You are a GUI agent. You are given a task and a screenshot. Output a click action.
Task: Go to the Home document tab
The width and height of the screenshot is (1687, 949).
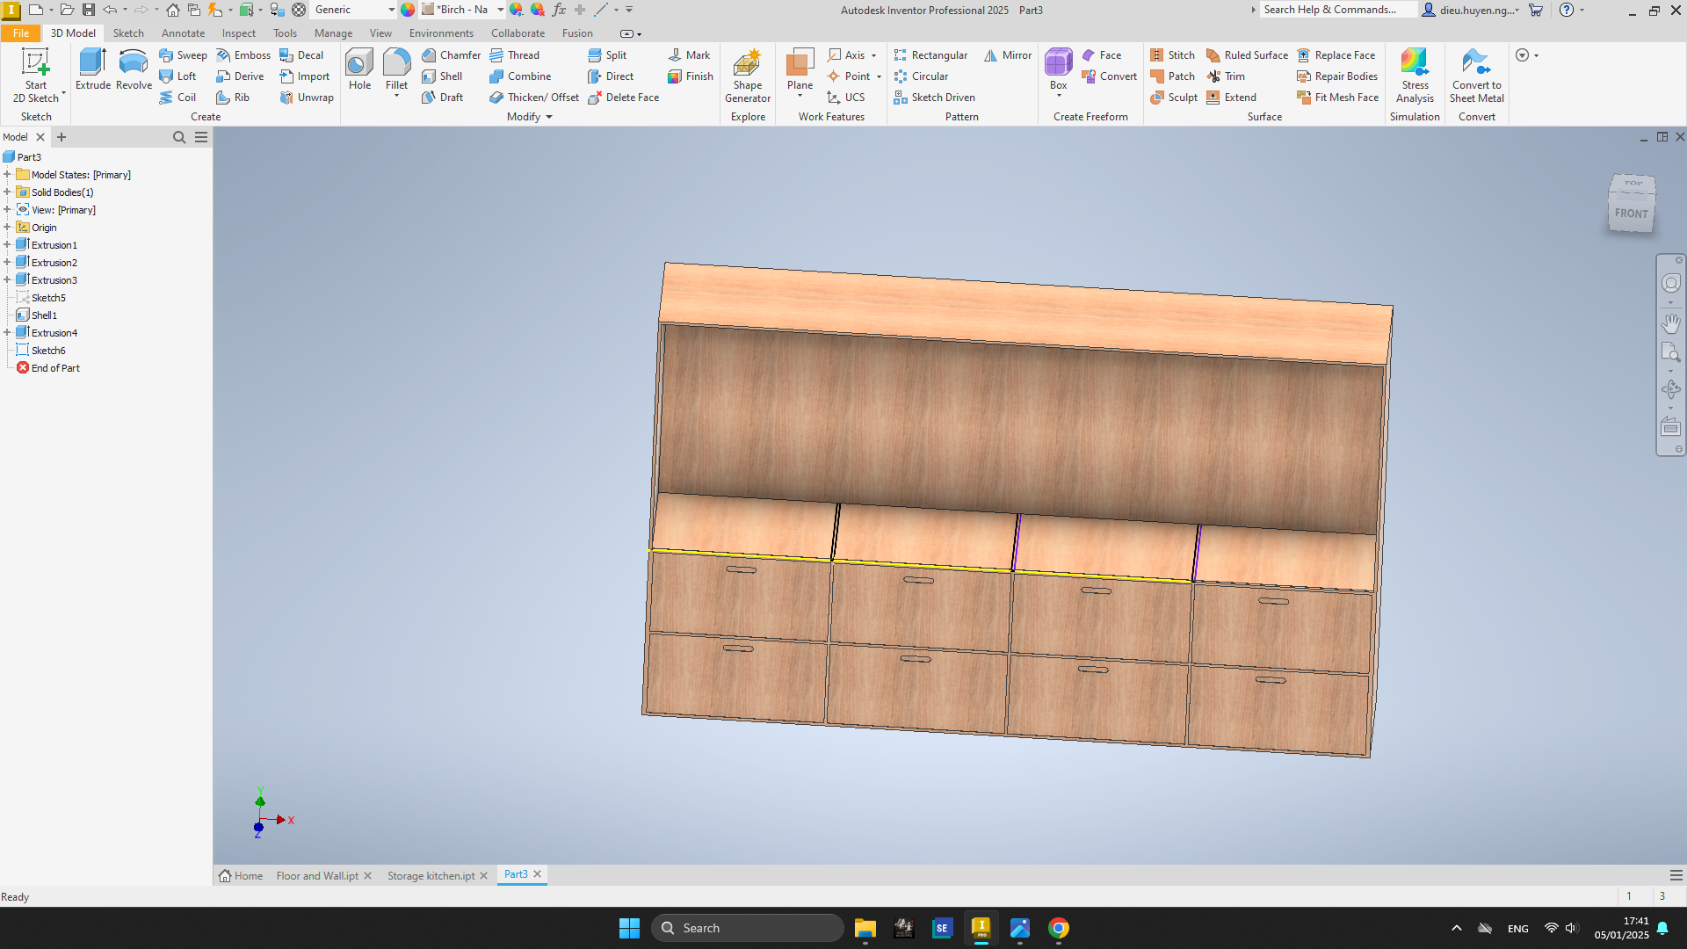241,875
